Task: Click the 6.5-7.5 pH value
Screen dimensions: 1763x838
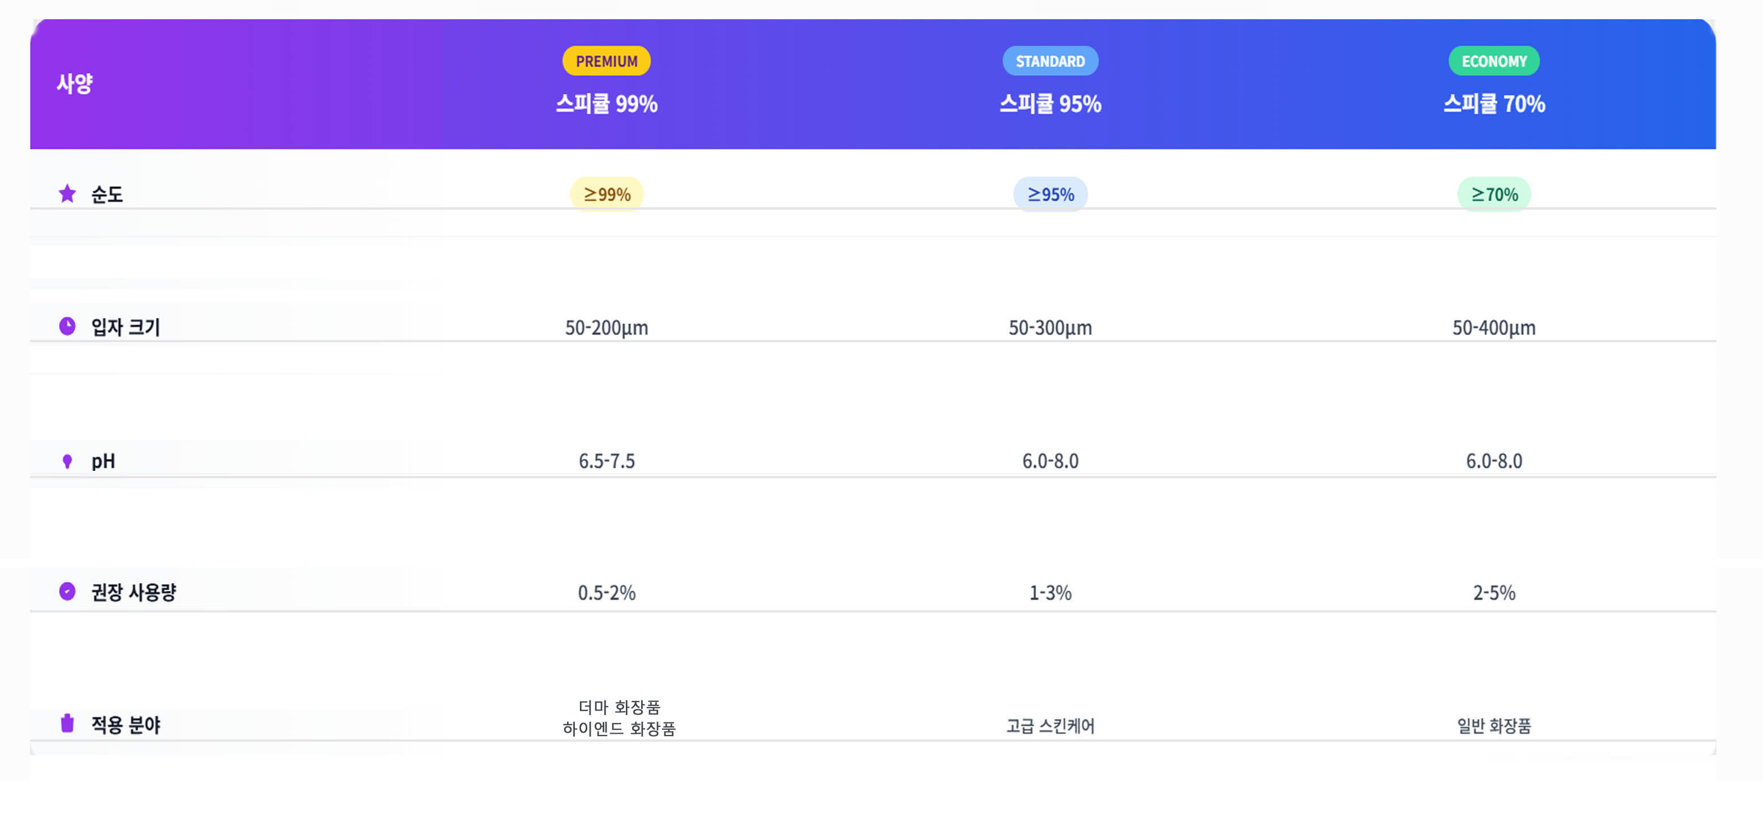Action: tap(607, 461)
